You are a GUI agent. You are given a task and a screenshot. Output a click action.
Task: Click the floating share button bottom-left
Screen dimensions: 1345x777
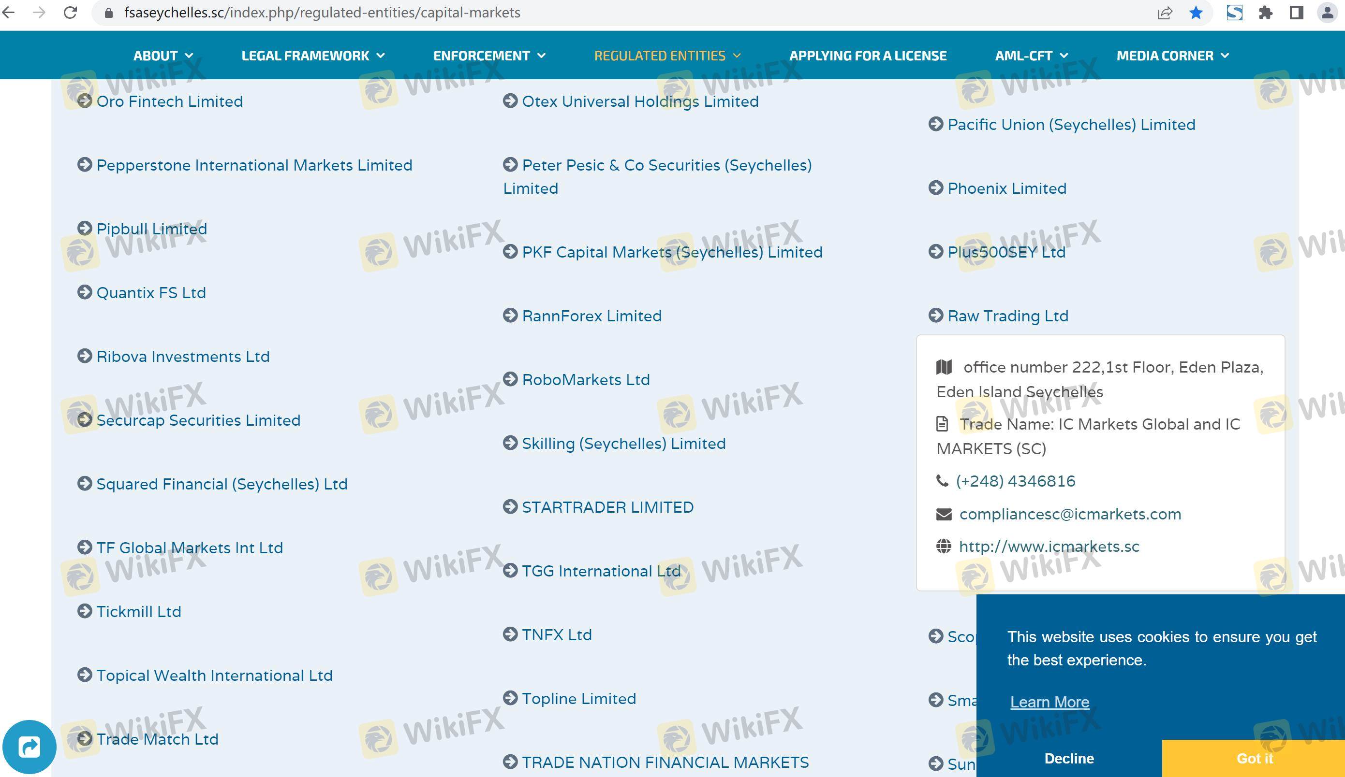coord(29,747)
